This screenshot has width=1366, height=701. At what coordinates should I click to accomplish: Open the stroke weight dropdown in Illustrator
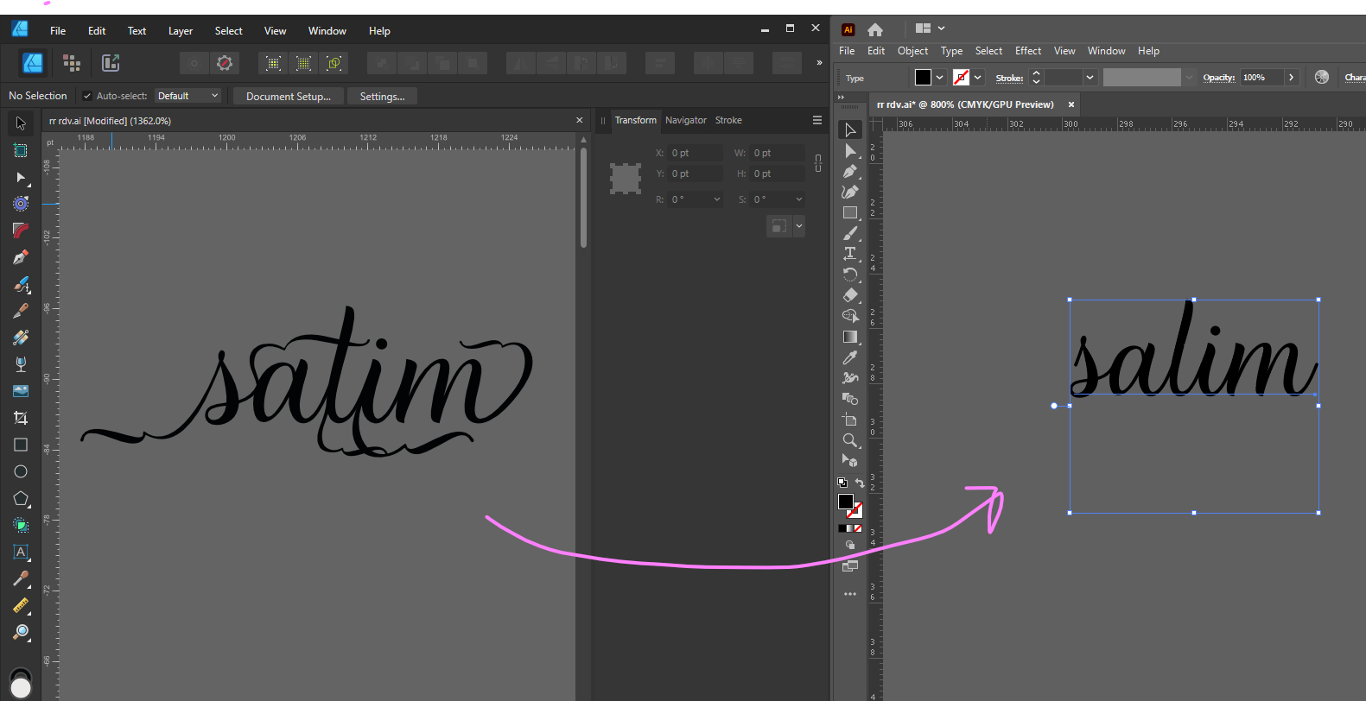click(1090, 78)
